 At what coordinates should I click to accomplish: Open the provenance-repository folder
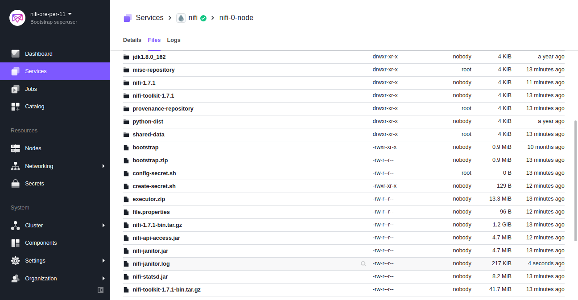pos(163,109)
